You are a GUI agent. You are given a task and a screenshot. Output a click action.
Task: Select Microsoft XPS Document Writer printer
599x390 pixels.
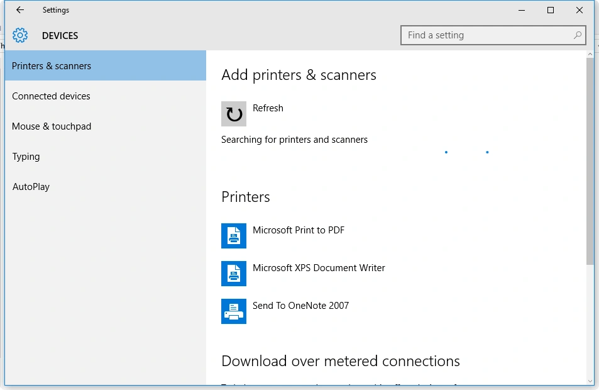pos(319,268)
